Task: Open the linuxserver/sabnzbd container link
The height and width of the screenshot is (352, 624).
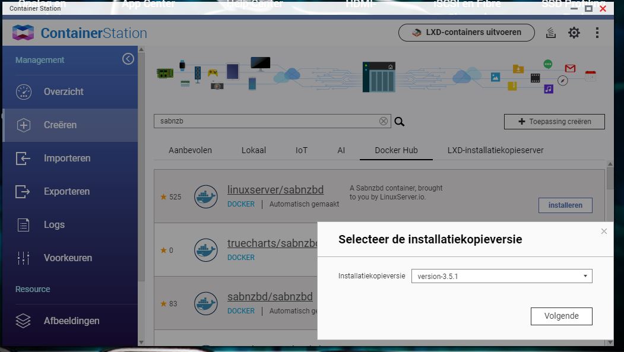Action: [x=277, y=189]
